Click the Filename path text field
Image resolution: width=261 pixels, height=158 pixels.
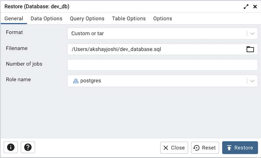(156, 49)
